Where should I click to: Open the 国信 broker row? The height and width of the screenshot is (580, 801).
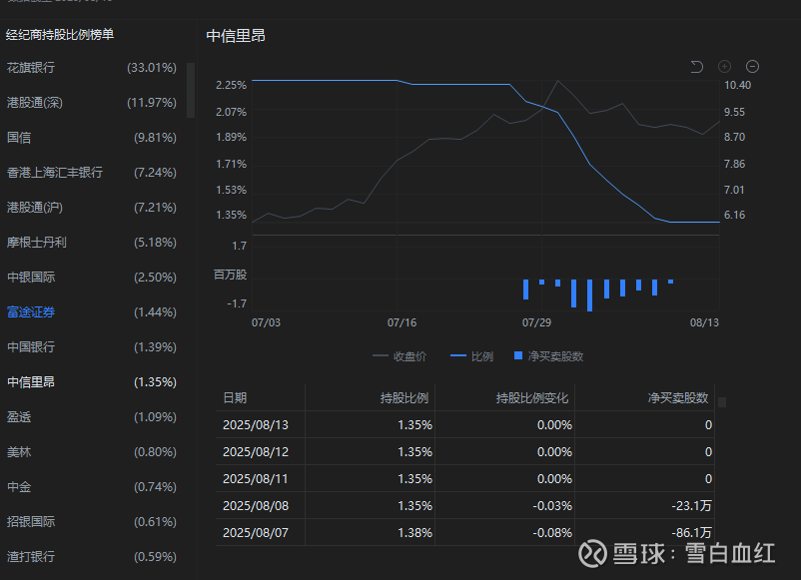pyautogui.click(x=92, y=138)
